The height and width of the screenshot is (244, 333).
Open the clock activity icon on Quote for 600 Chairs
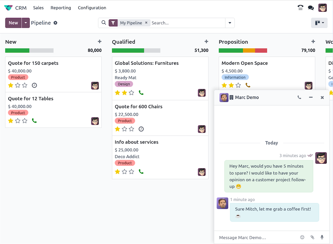(141, 129)
